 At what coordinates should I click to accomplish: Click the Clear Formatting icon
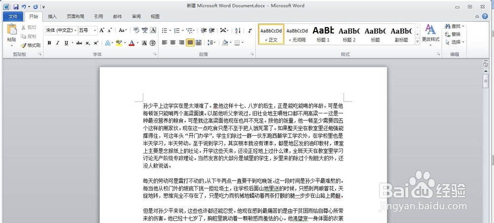point(136,30)
